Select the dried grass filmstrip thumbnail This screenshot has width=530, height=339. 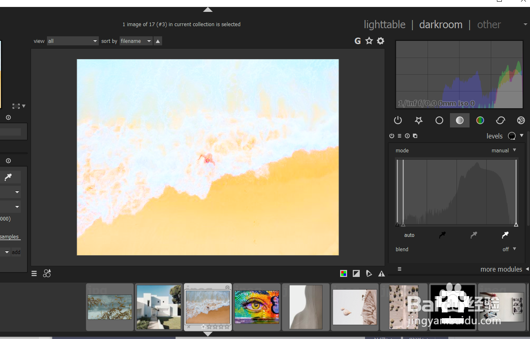(x=110, y=307)
